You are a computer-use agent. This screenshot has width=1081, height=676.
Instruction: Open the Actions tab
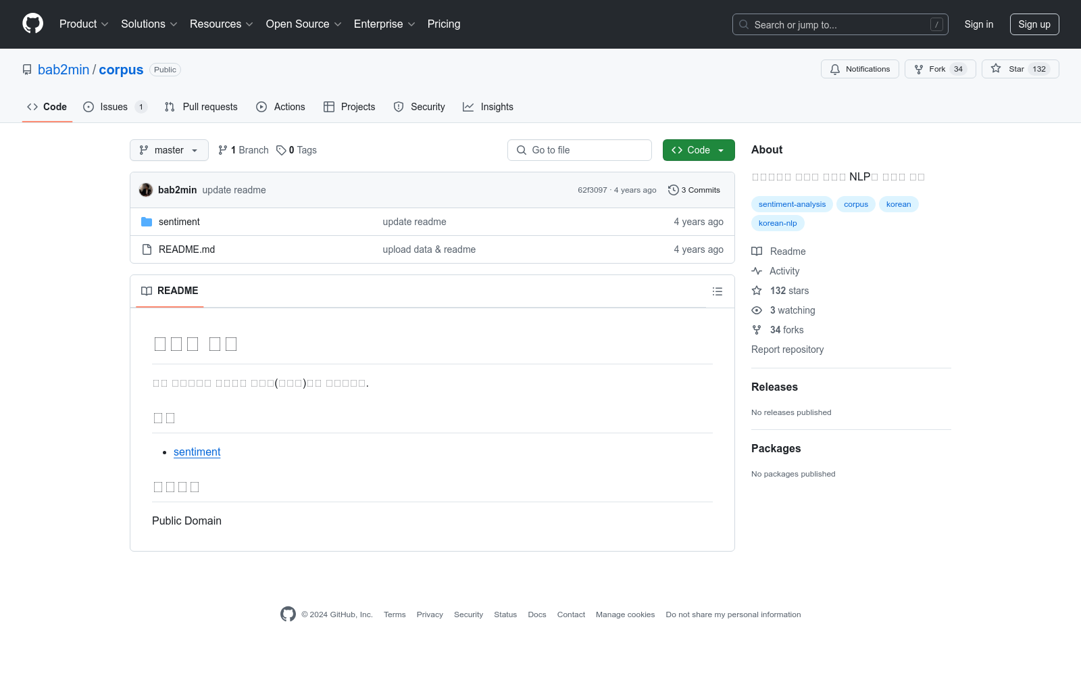(281, 107)
